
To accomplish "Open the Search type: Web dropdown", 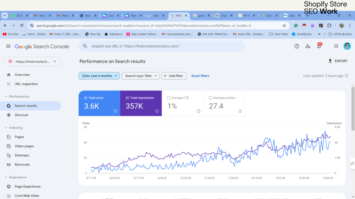I will 141,76.
